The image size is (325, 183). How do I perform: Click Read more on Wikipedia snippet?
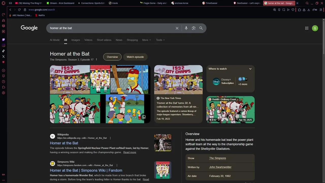click(130, 152)
